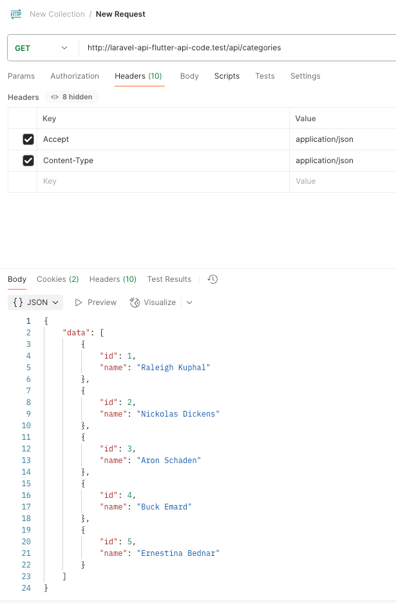396x603 pixels.
Task: Click the New Collection breadcrumb link
Action: [x=57, y=14]
